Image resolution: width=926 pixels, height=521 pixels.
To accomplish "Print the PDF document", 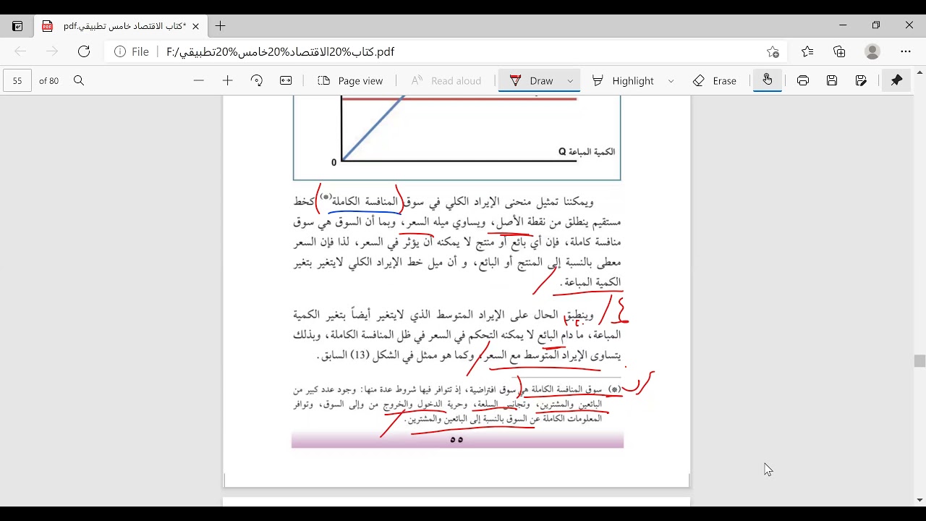I will coord(803,80).
